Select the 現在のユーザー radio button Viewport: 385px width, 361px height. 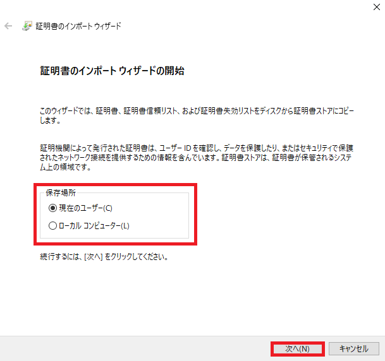pos(52,208)
